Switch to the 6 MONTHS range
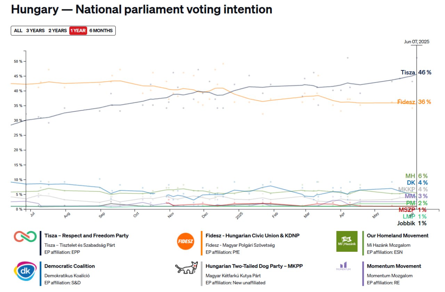 101,31
